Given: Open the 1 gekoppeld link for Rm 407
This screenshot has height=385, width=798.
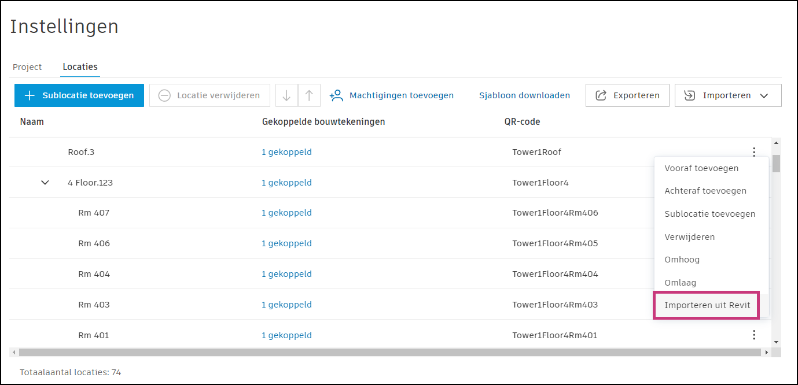Looking at the screenshot, I should pyautogui.click(x=286, y=213).
